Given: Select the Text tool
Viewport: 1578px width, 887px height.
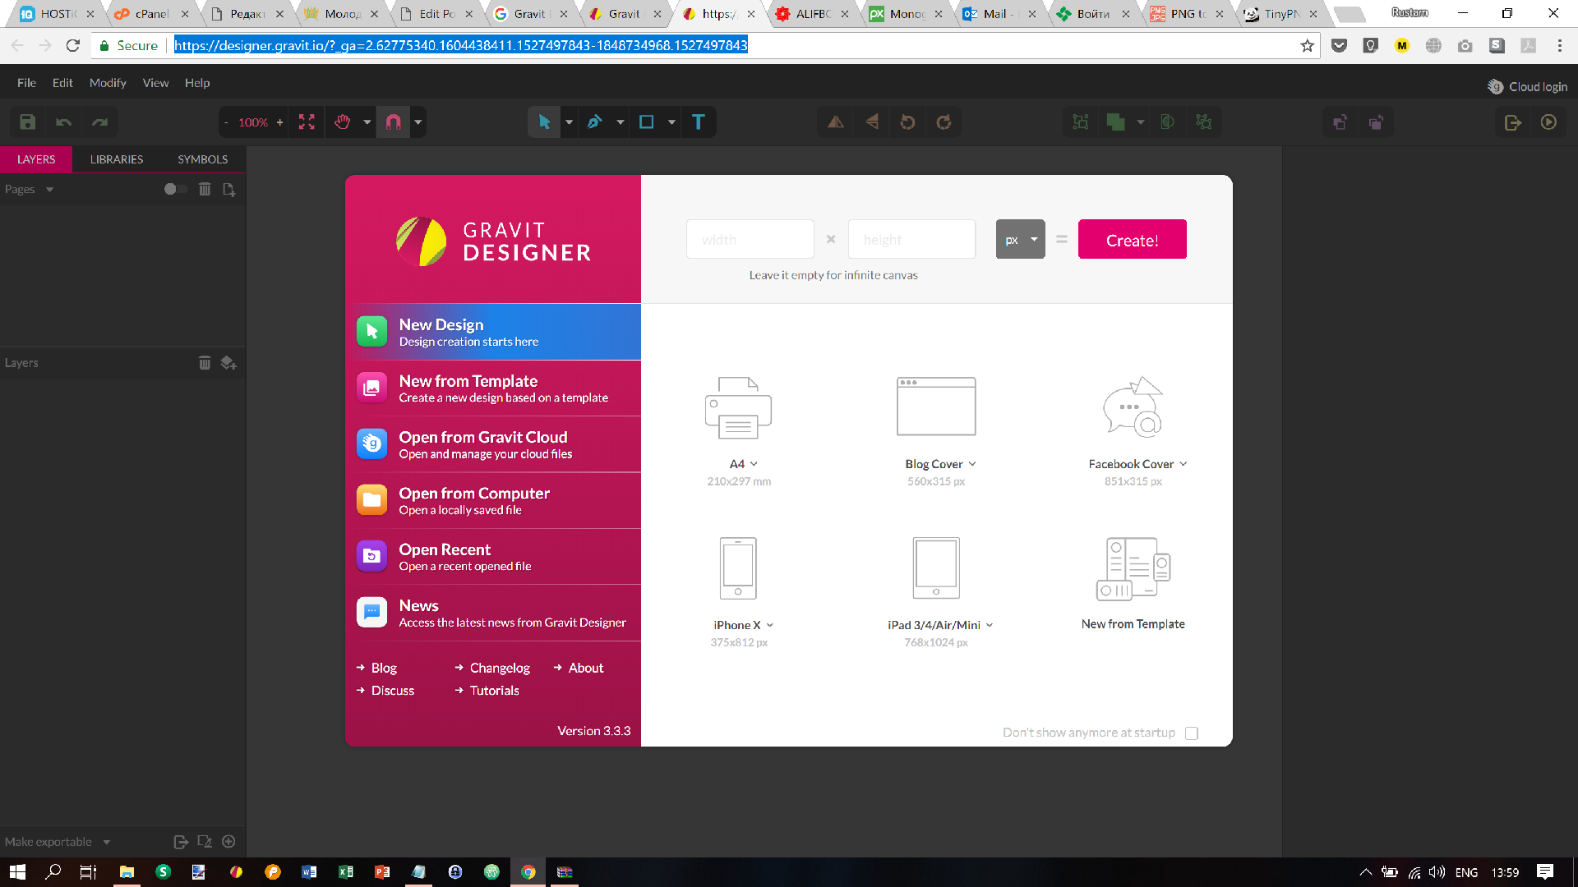Looking at the screenshot, I should 699,122.
